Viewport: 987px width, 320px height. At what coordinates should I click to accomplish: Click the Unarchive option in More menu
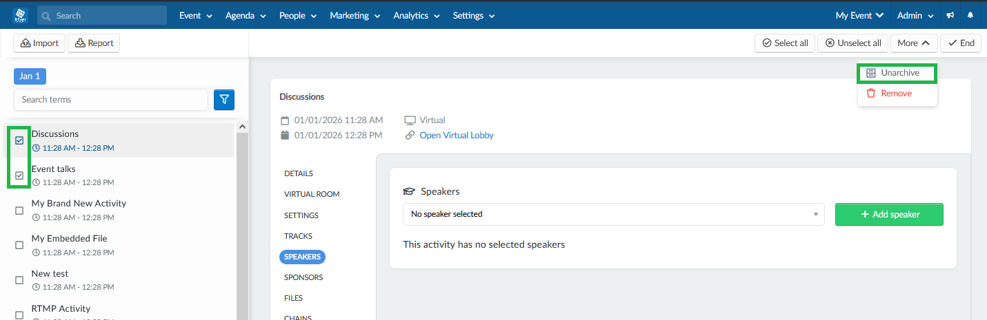[897, 73]
